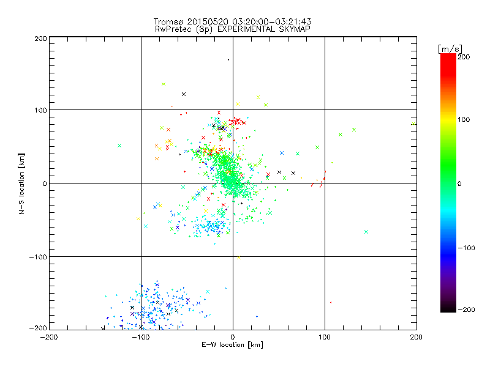Select the y-axis tick label "-100"
This screenshot has height=367, width=490.
click(38, 257)
